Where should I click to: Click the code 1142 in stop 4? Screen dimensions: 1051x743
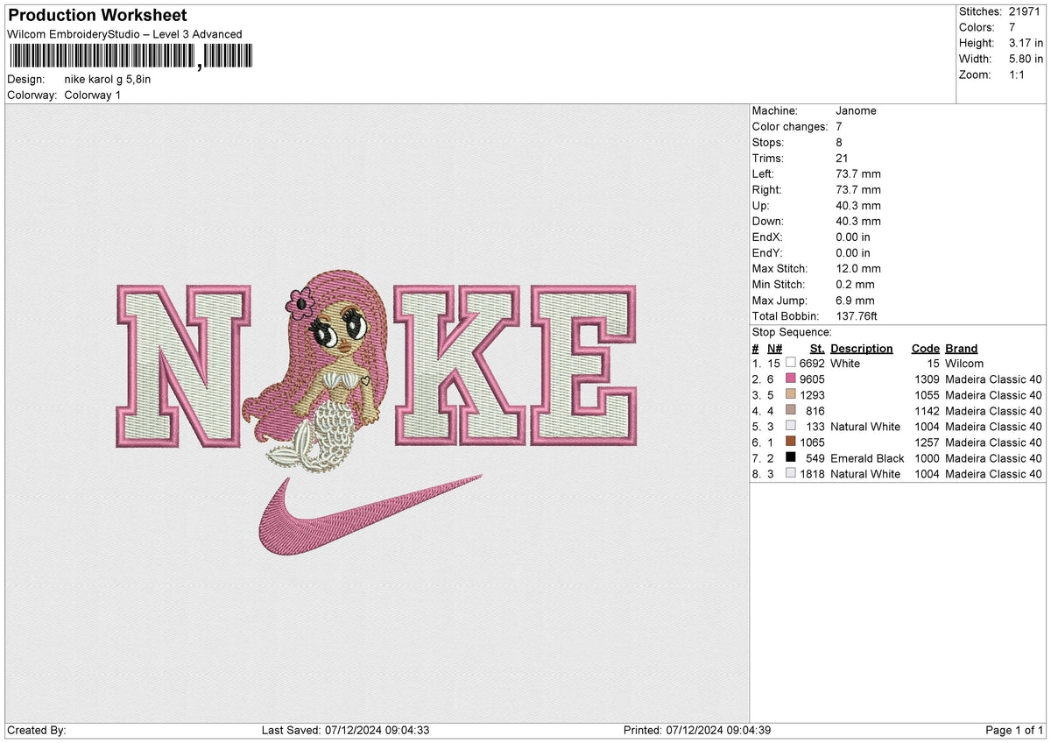coord(926,410)
